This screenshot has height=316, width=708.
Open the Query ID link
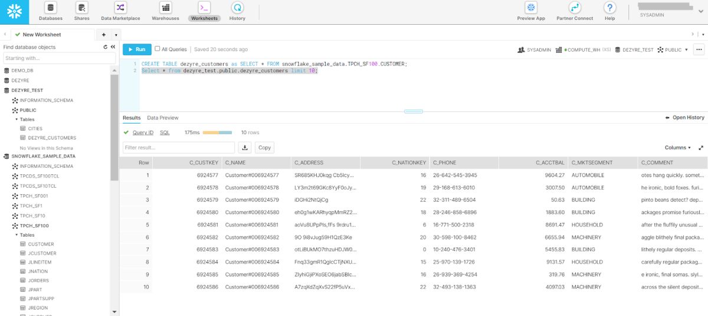[x=143, y=132]
